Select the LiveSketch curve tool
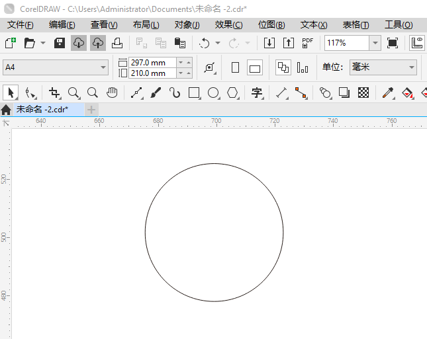 175,93
